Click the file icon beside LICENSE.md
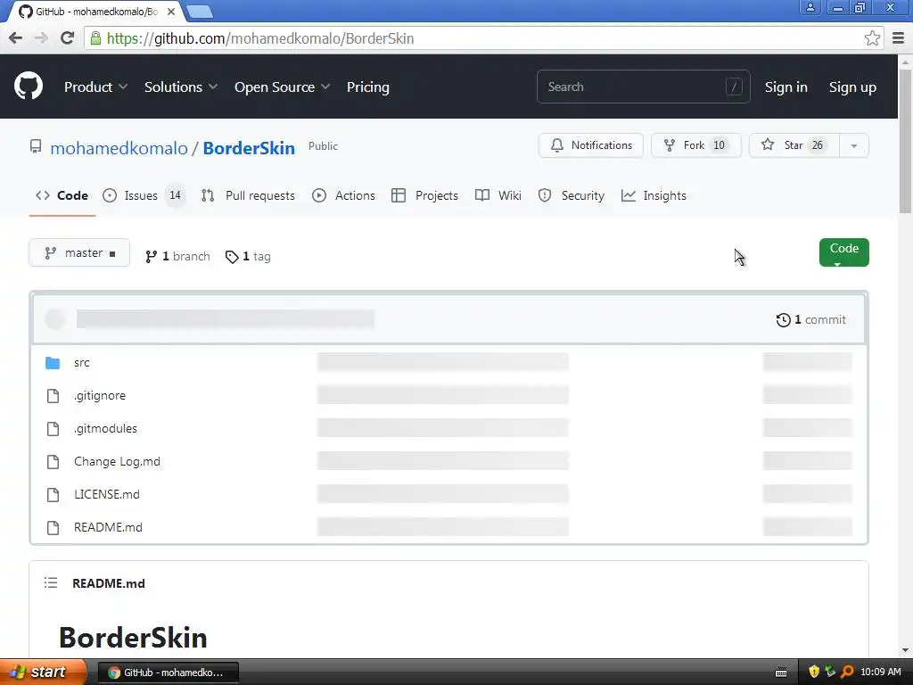The image size is (913, 685). (53, 494)
